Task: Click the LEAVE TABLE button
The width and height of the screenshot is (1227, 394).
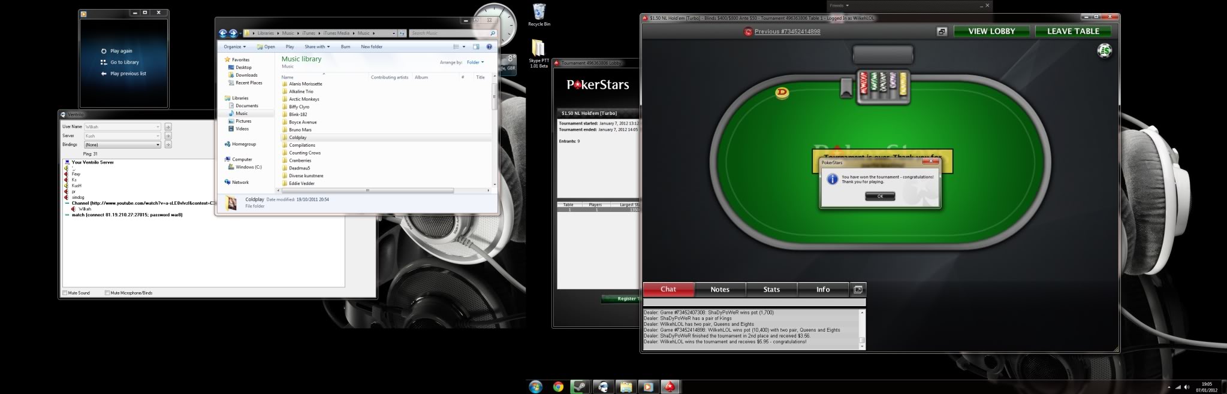Action: click(x=1073, y=31)
